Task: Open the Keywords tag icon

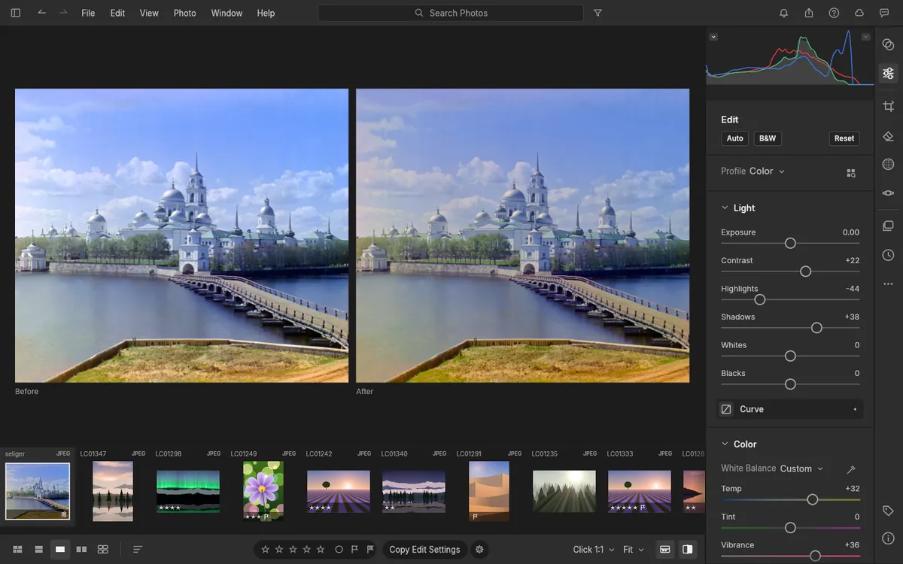Action: 888,511
